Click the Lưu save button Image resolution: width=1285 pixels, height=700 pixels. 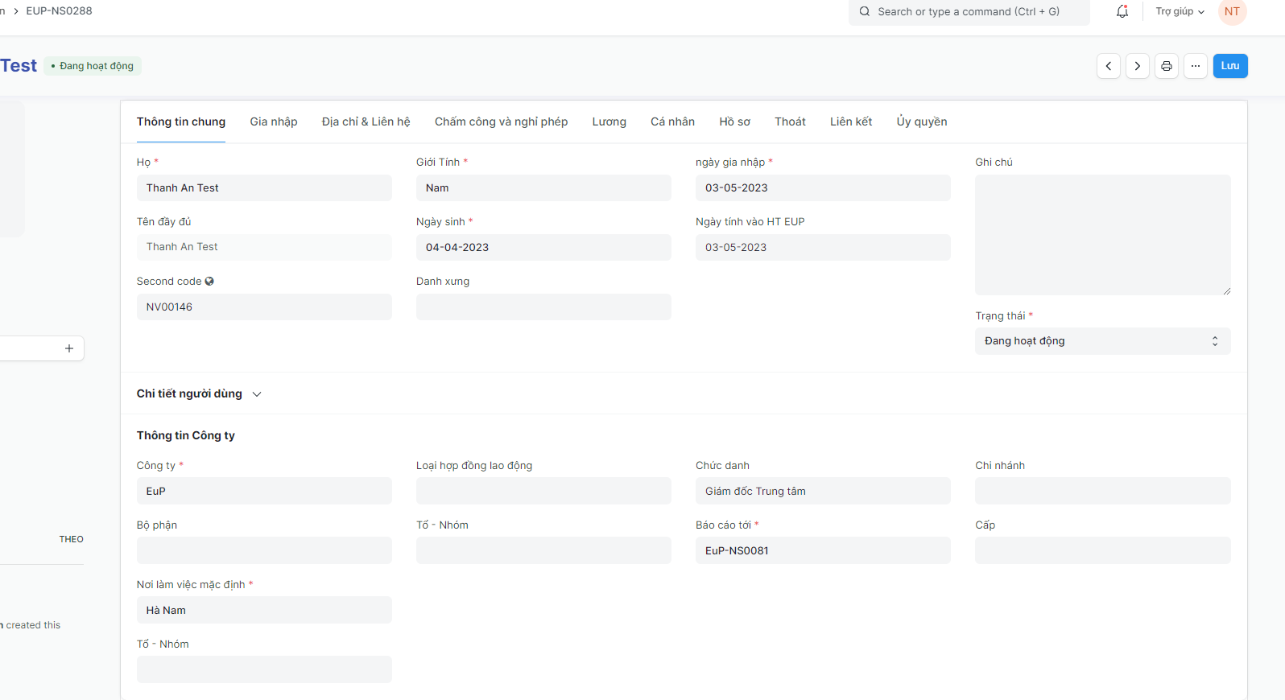pyautogui.click(x=1229, y=66)
